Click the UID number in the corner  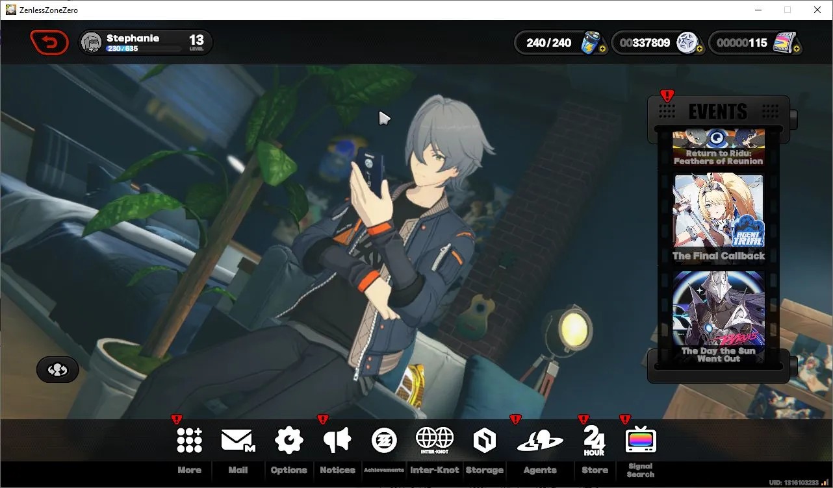click(794, 483)
